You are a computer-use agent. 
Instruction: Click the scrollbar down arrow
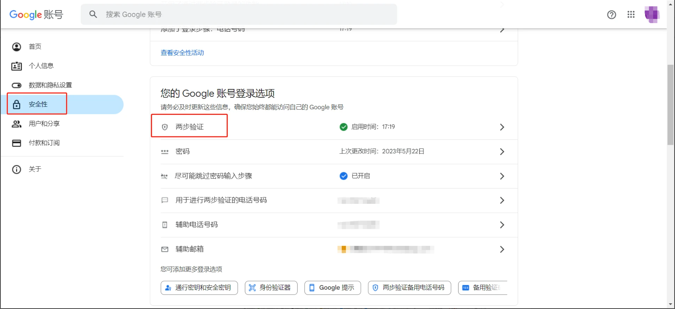point(671,305)
